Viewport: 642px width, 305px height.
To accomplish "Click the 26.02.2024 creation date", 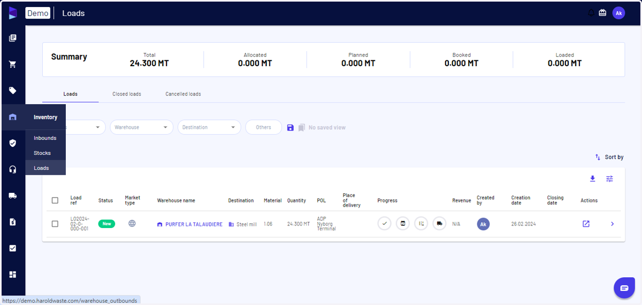I will (x=524, y=224).
